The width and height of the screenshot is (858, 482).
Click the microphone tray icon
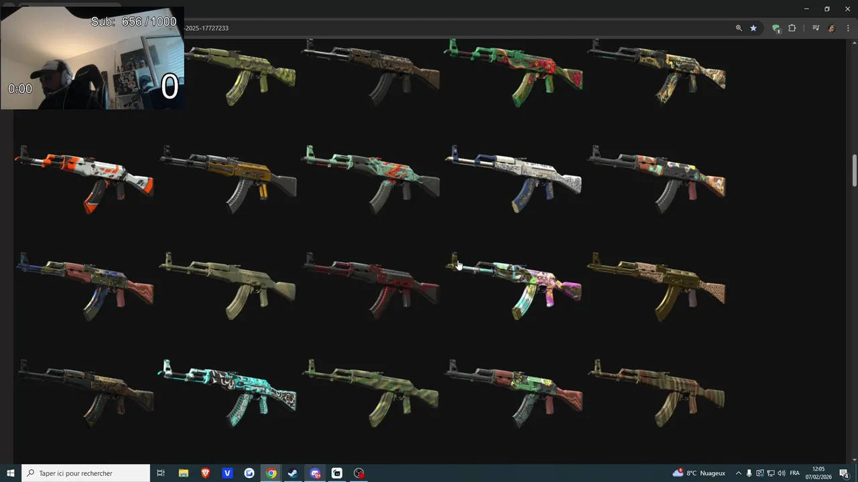click(749, 473)
